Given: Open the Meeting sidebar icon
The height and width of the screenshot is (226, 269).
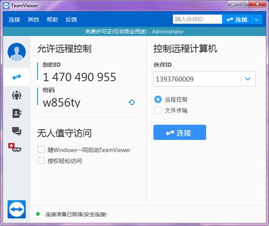Looking at the screenshot, I should pyautogui.click(x=17, y=95).
